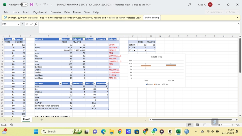Open PRAKTEK filter dropdown in row 17
Screen dimensions: 242x136
pos(95,84)
